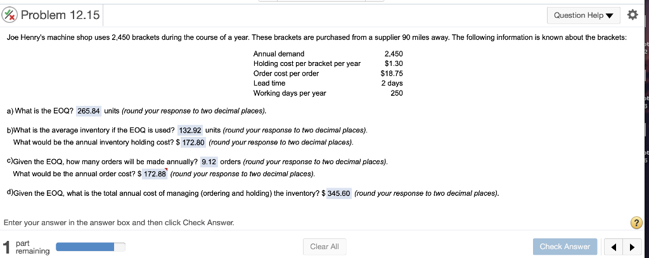Open the settings gear icon
649x258 pixels.
click(x=633, y=15)
